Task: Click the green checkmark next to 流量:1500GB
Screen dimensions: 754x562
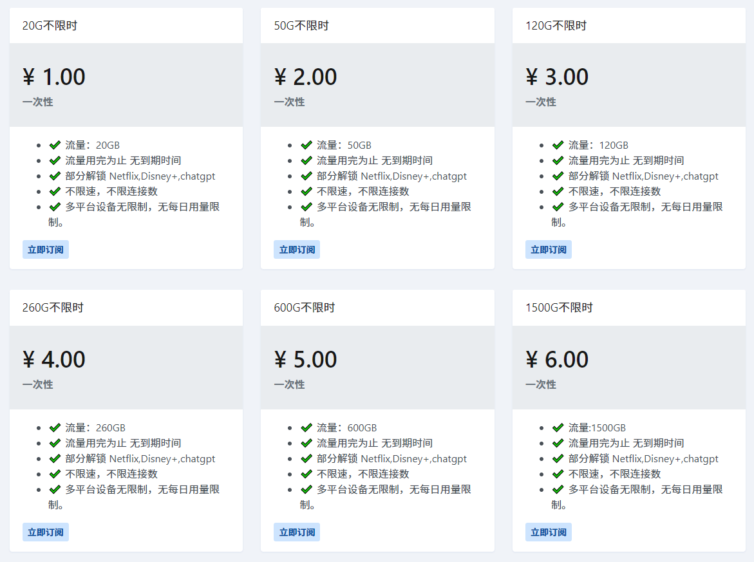Action: click(558, 427)
